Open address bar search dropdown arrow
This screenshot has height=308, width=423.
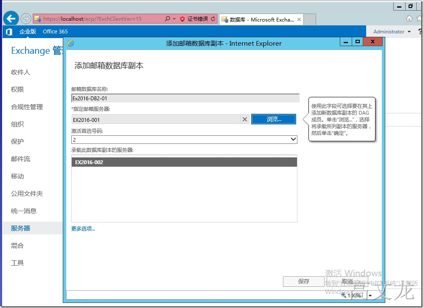click(174, 19)
